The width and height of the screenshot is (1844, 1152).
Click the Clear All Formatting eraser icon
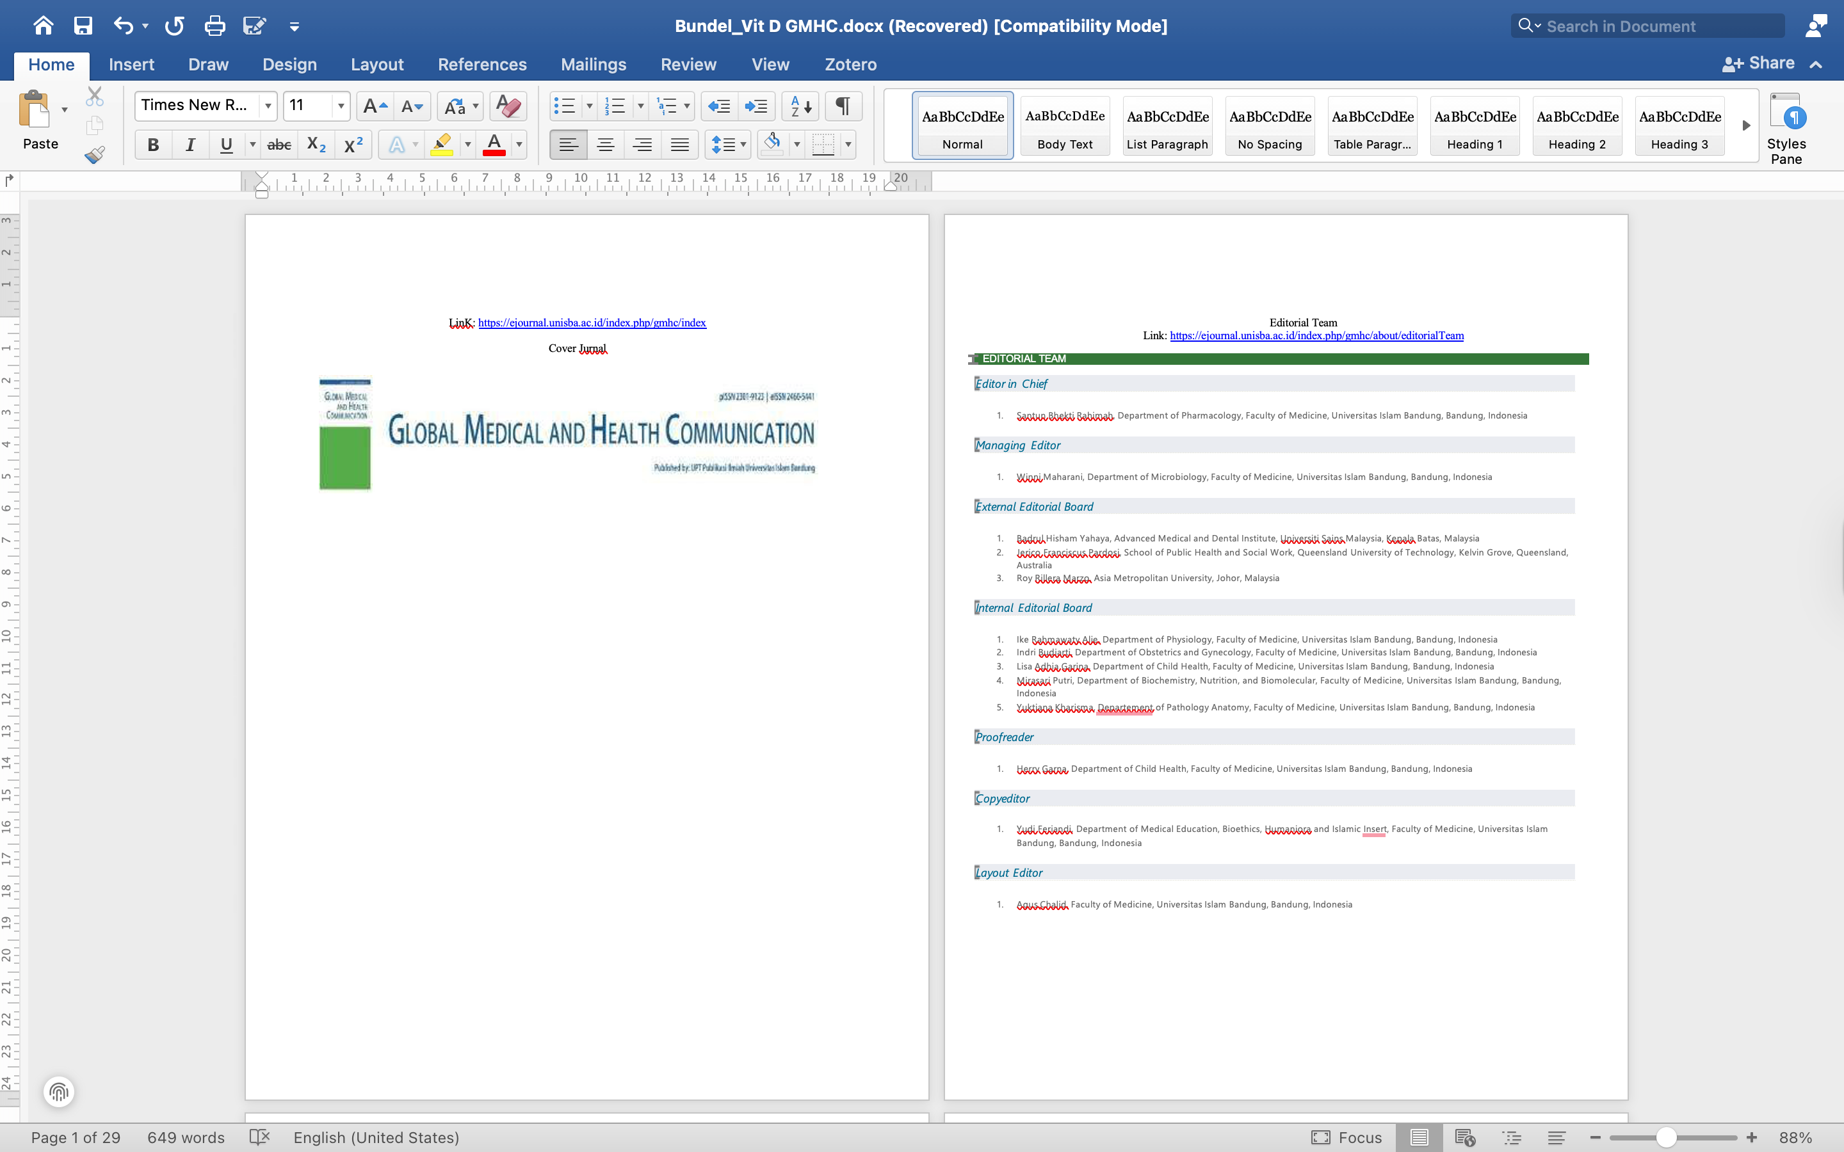point(508,106)
